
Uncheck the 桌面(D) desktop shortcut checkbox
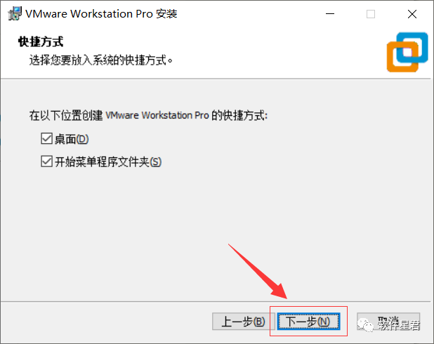coord(46,138)
